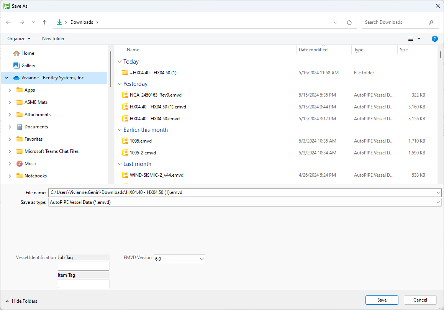Select the 1095.emvd file icon

(x=125, y=141)
